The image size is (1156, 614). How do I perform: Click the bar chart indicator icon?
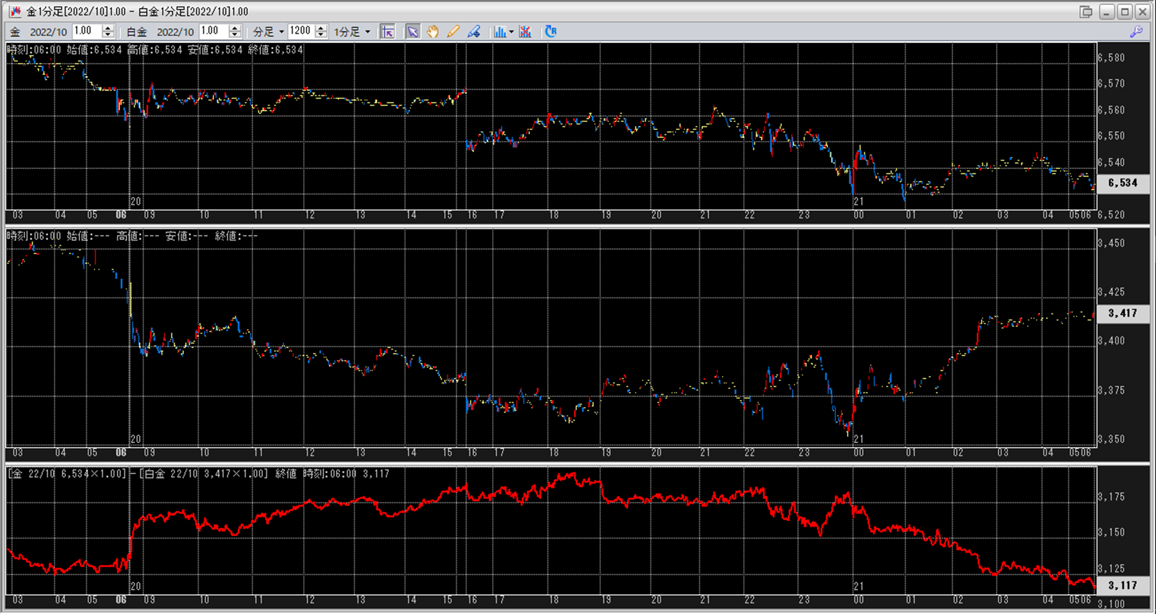[500, 32]
